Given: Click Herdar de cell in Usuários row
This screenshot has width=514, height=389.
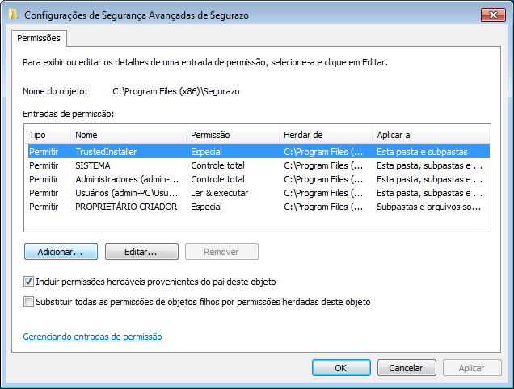Looking at the screenshot, I should [323, 193].
